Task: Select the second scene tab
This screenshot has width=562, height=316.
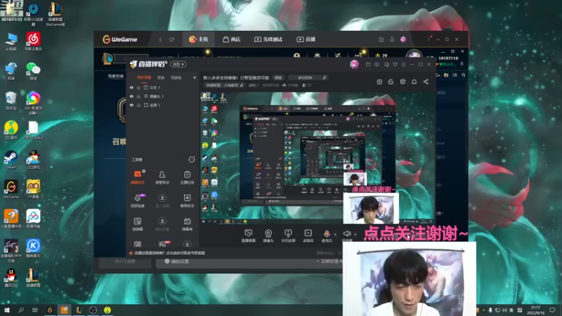Action: [x=161, y=78]
